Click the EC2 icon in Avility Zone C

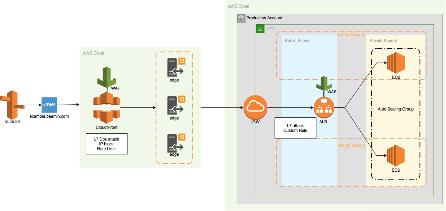396,156
